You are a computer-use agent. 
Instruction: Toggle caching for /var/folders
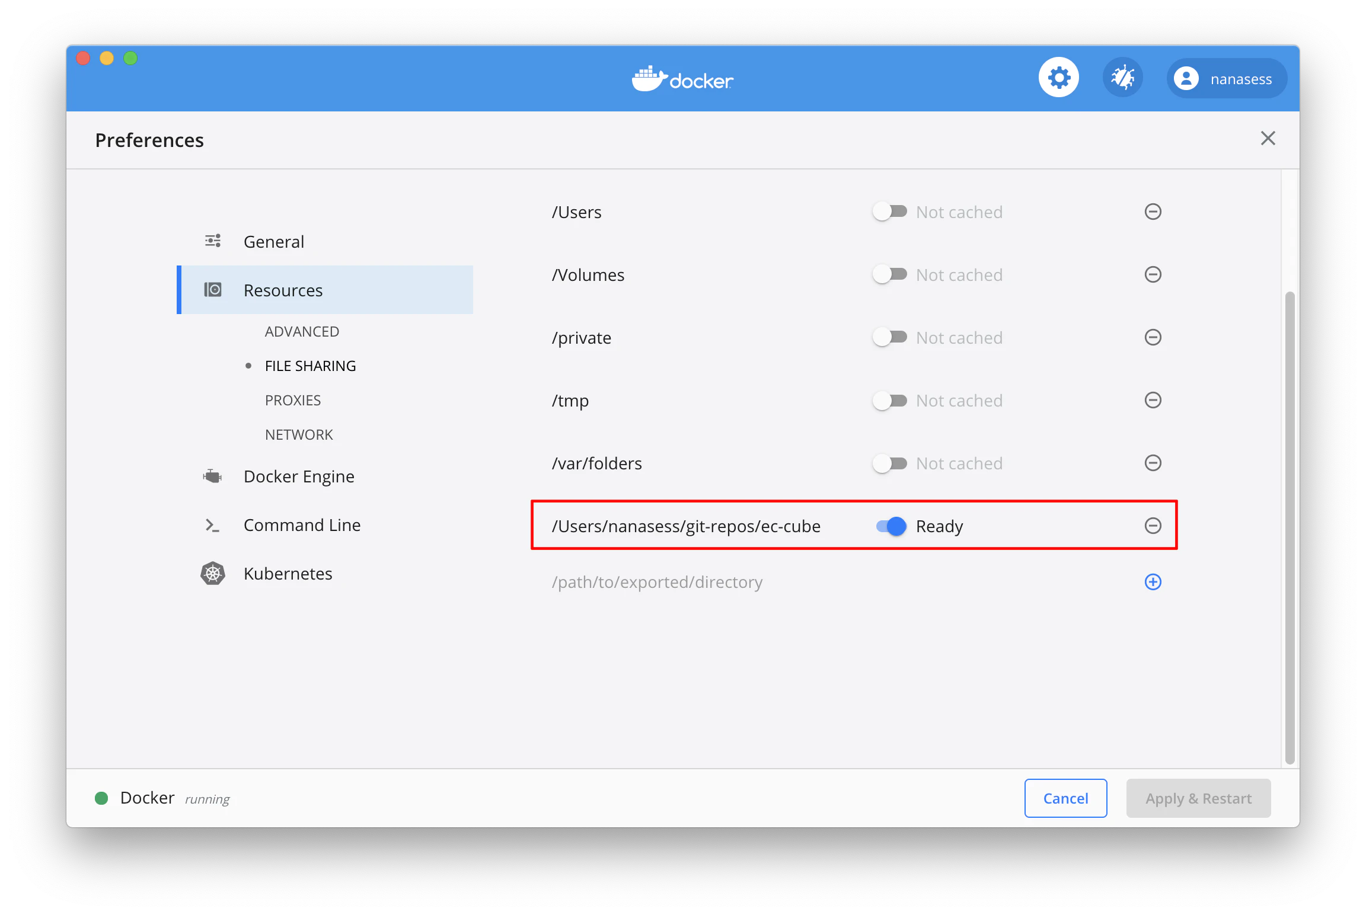point(889,463)
